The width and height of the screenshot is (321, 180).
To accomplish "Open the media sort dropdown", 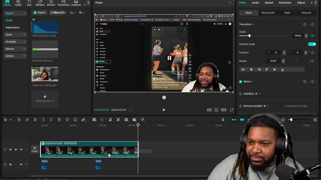I will [x=72, y=12].
